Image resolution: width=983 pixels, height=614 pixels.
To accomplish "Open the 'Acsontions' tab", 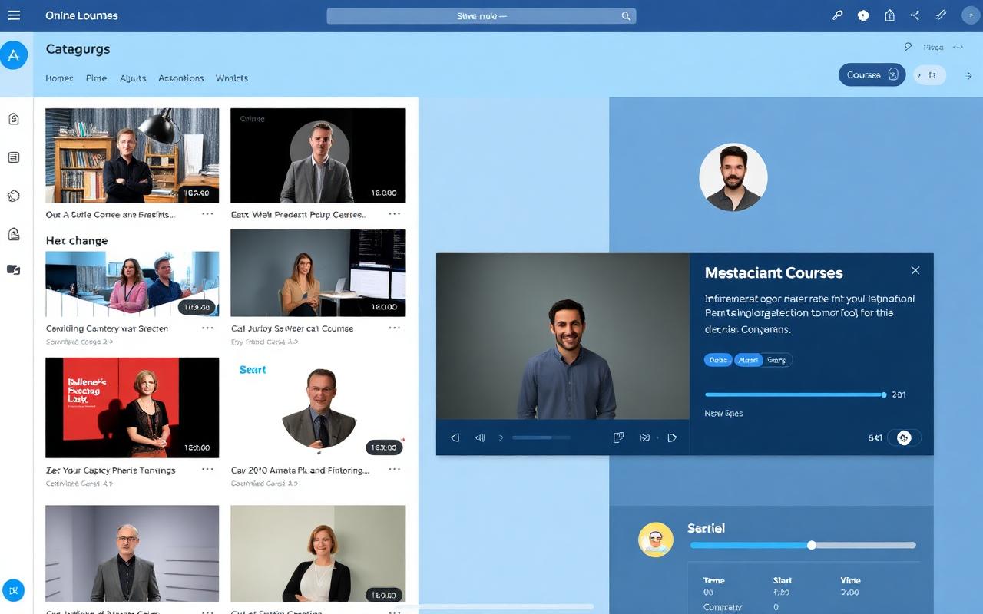I will click(181, 78).
